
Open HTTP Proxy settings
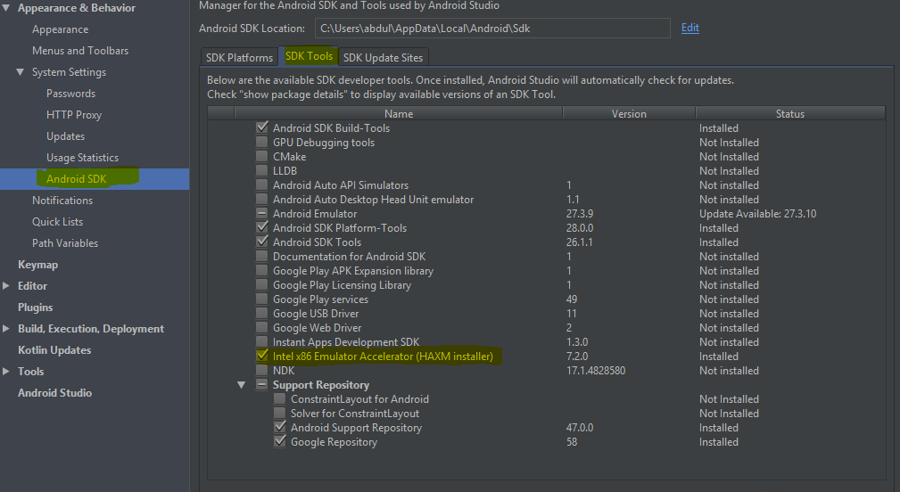pos(74,115)
